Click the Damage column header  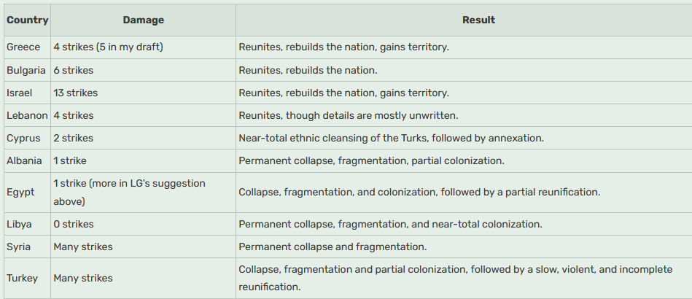(143, 20)
